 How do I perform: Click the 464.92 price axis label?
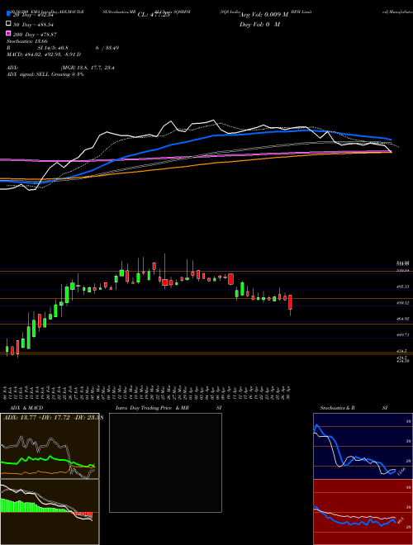point(404,319)
